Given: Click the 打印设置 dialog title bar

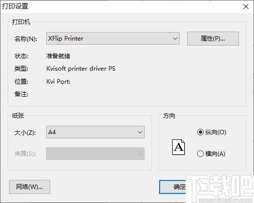Looking at the screenshot, I should pos(117,7).
